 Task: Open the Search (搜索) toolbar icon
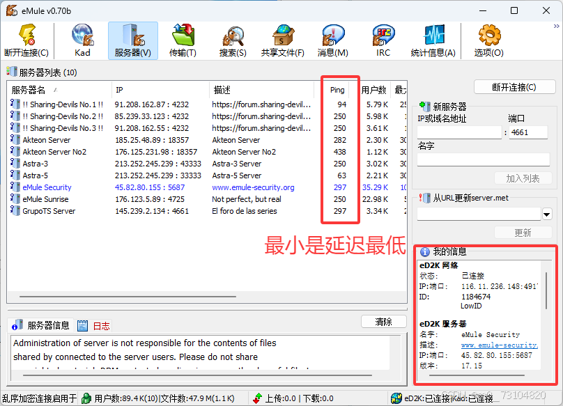coord(233,40)
